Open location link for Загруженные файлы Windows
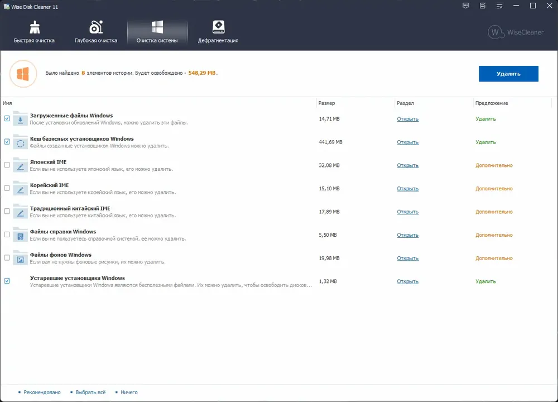 click(407, 119)
